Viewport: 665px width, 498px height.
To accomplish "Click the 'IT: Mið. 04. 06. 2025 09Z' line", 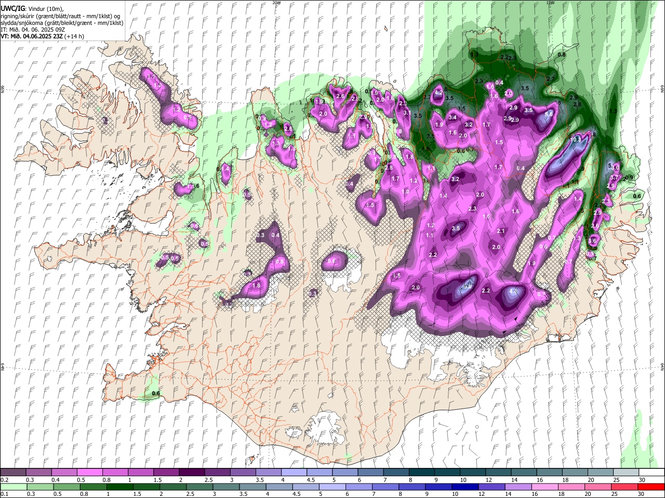I will (x=33, y=30).
